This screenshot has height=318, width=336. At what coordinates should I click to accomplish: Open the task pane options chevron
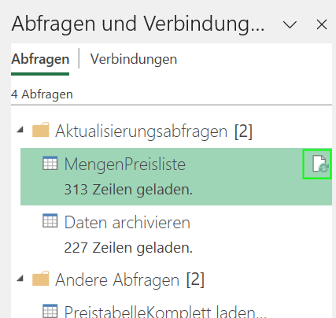290,25
